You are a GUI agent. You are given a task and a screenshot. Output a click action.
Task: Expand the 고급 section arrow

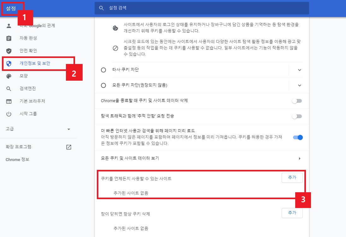[x=69, y=129]
